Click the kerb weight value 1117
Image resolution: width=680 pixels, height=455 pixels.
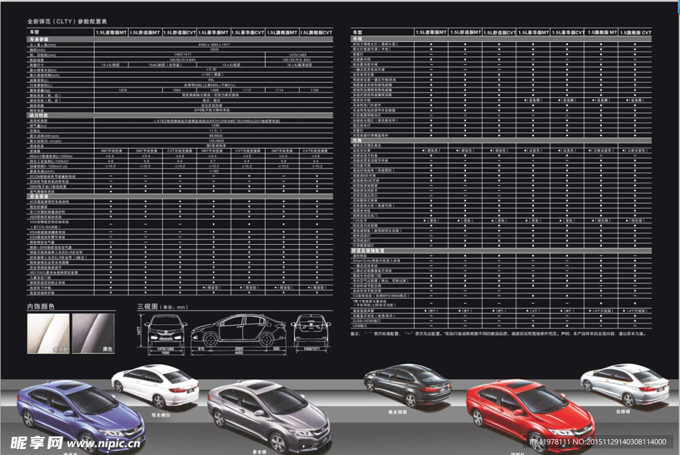point(247,90)
